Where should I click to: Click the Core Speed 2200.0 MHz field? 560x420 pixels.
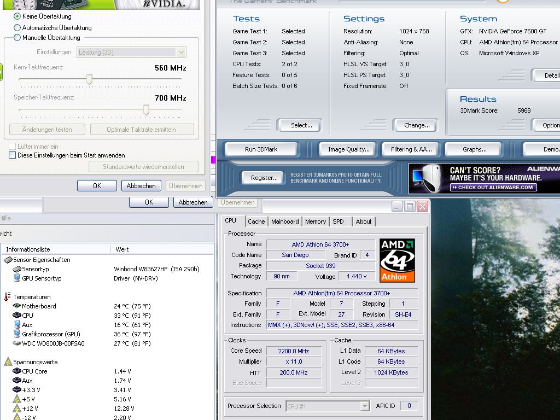pos(294,351)
